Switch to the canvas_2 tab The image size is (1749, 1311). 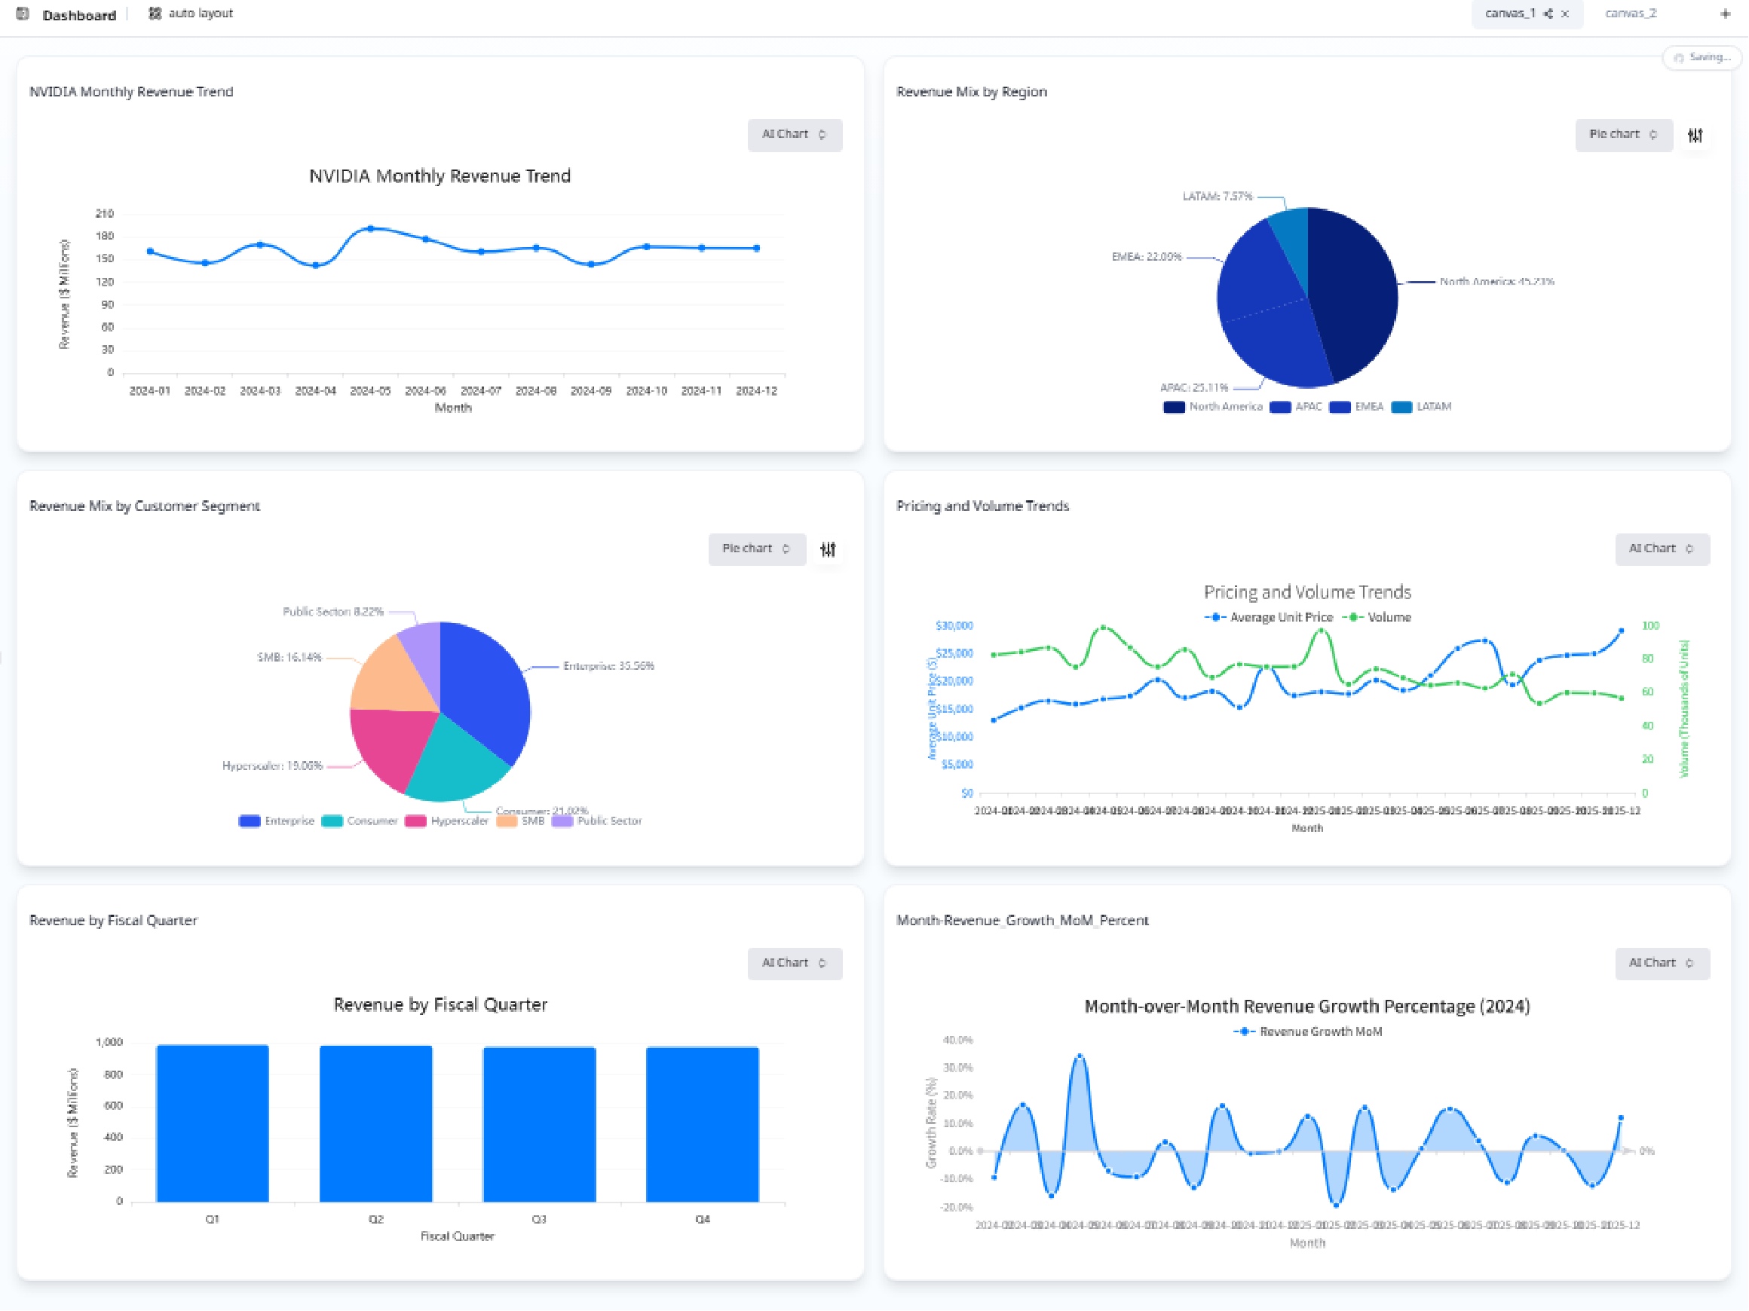coord(1631,14)
